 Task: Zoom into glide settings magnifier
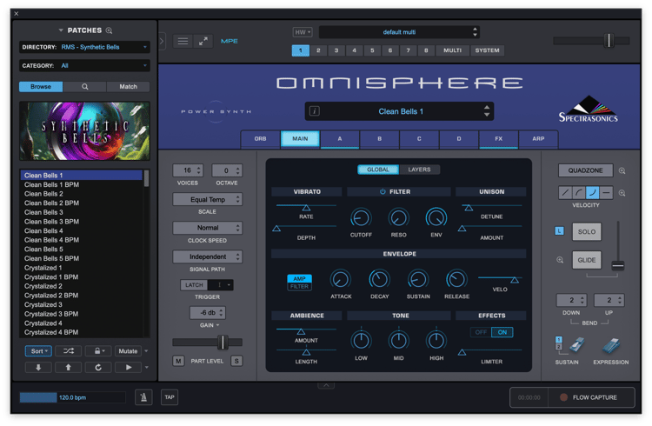point(560,260)
